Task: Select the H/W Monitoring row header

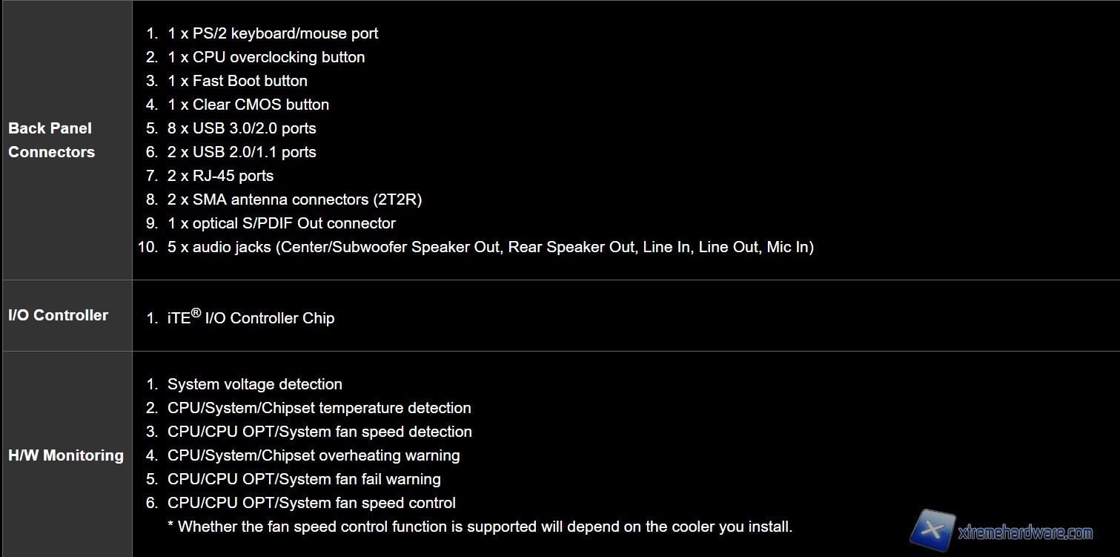Action: 66,455
